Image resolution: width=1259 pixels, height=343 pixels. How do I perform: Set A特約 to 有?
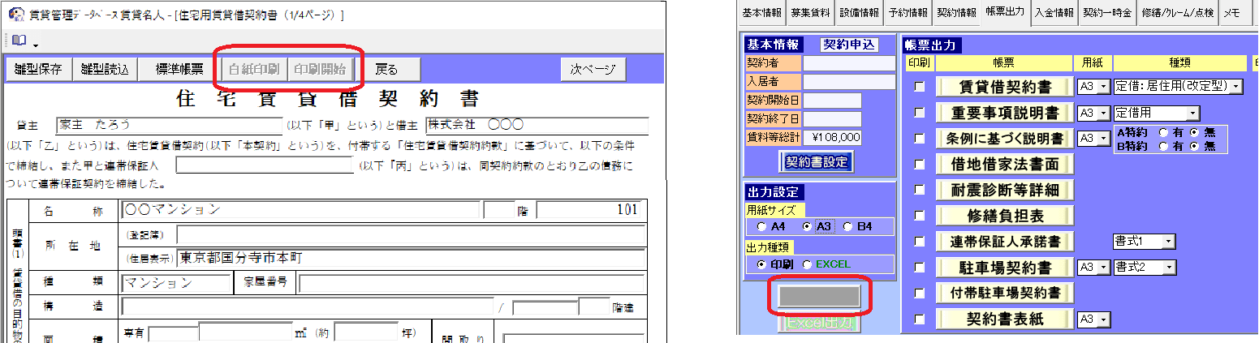pyautogui.click(x=1163, y=131)
